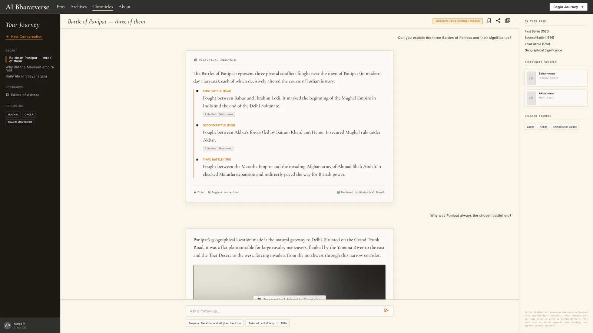
Task: Click the Historical Analysis header icon
Action: click(x=195, y=60)
